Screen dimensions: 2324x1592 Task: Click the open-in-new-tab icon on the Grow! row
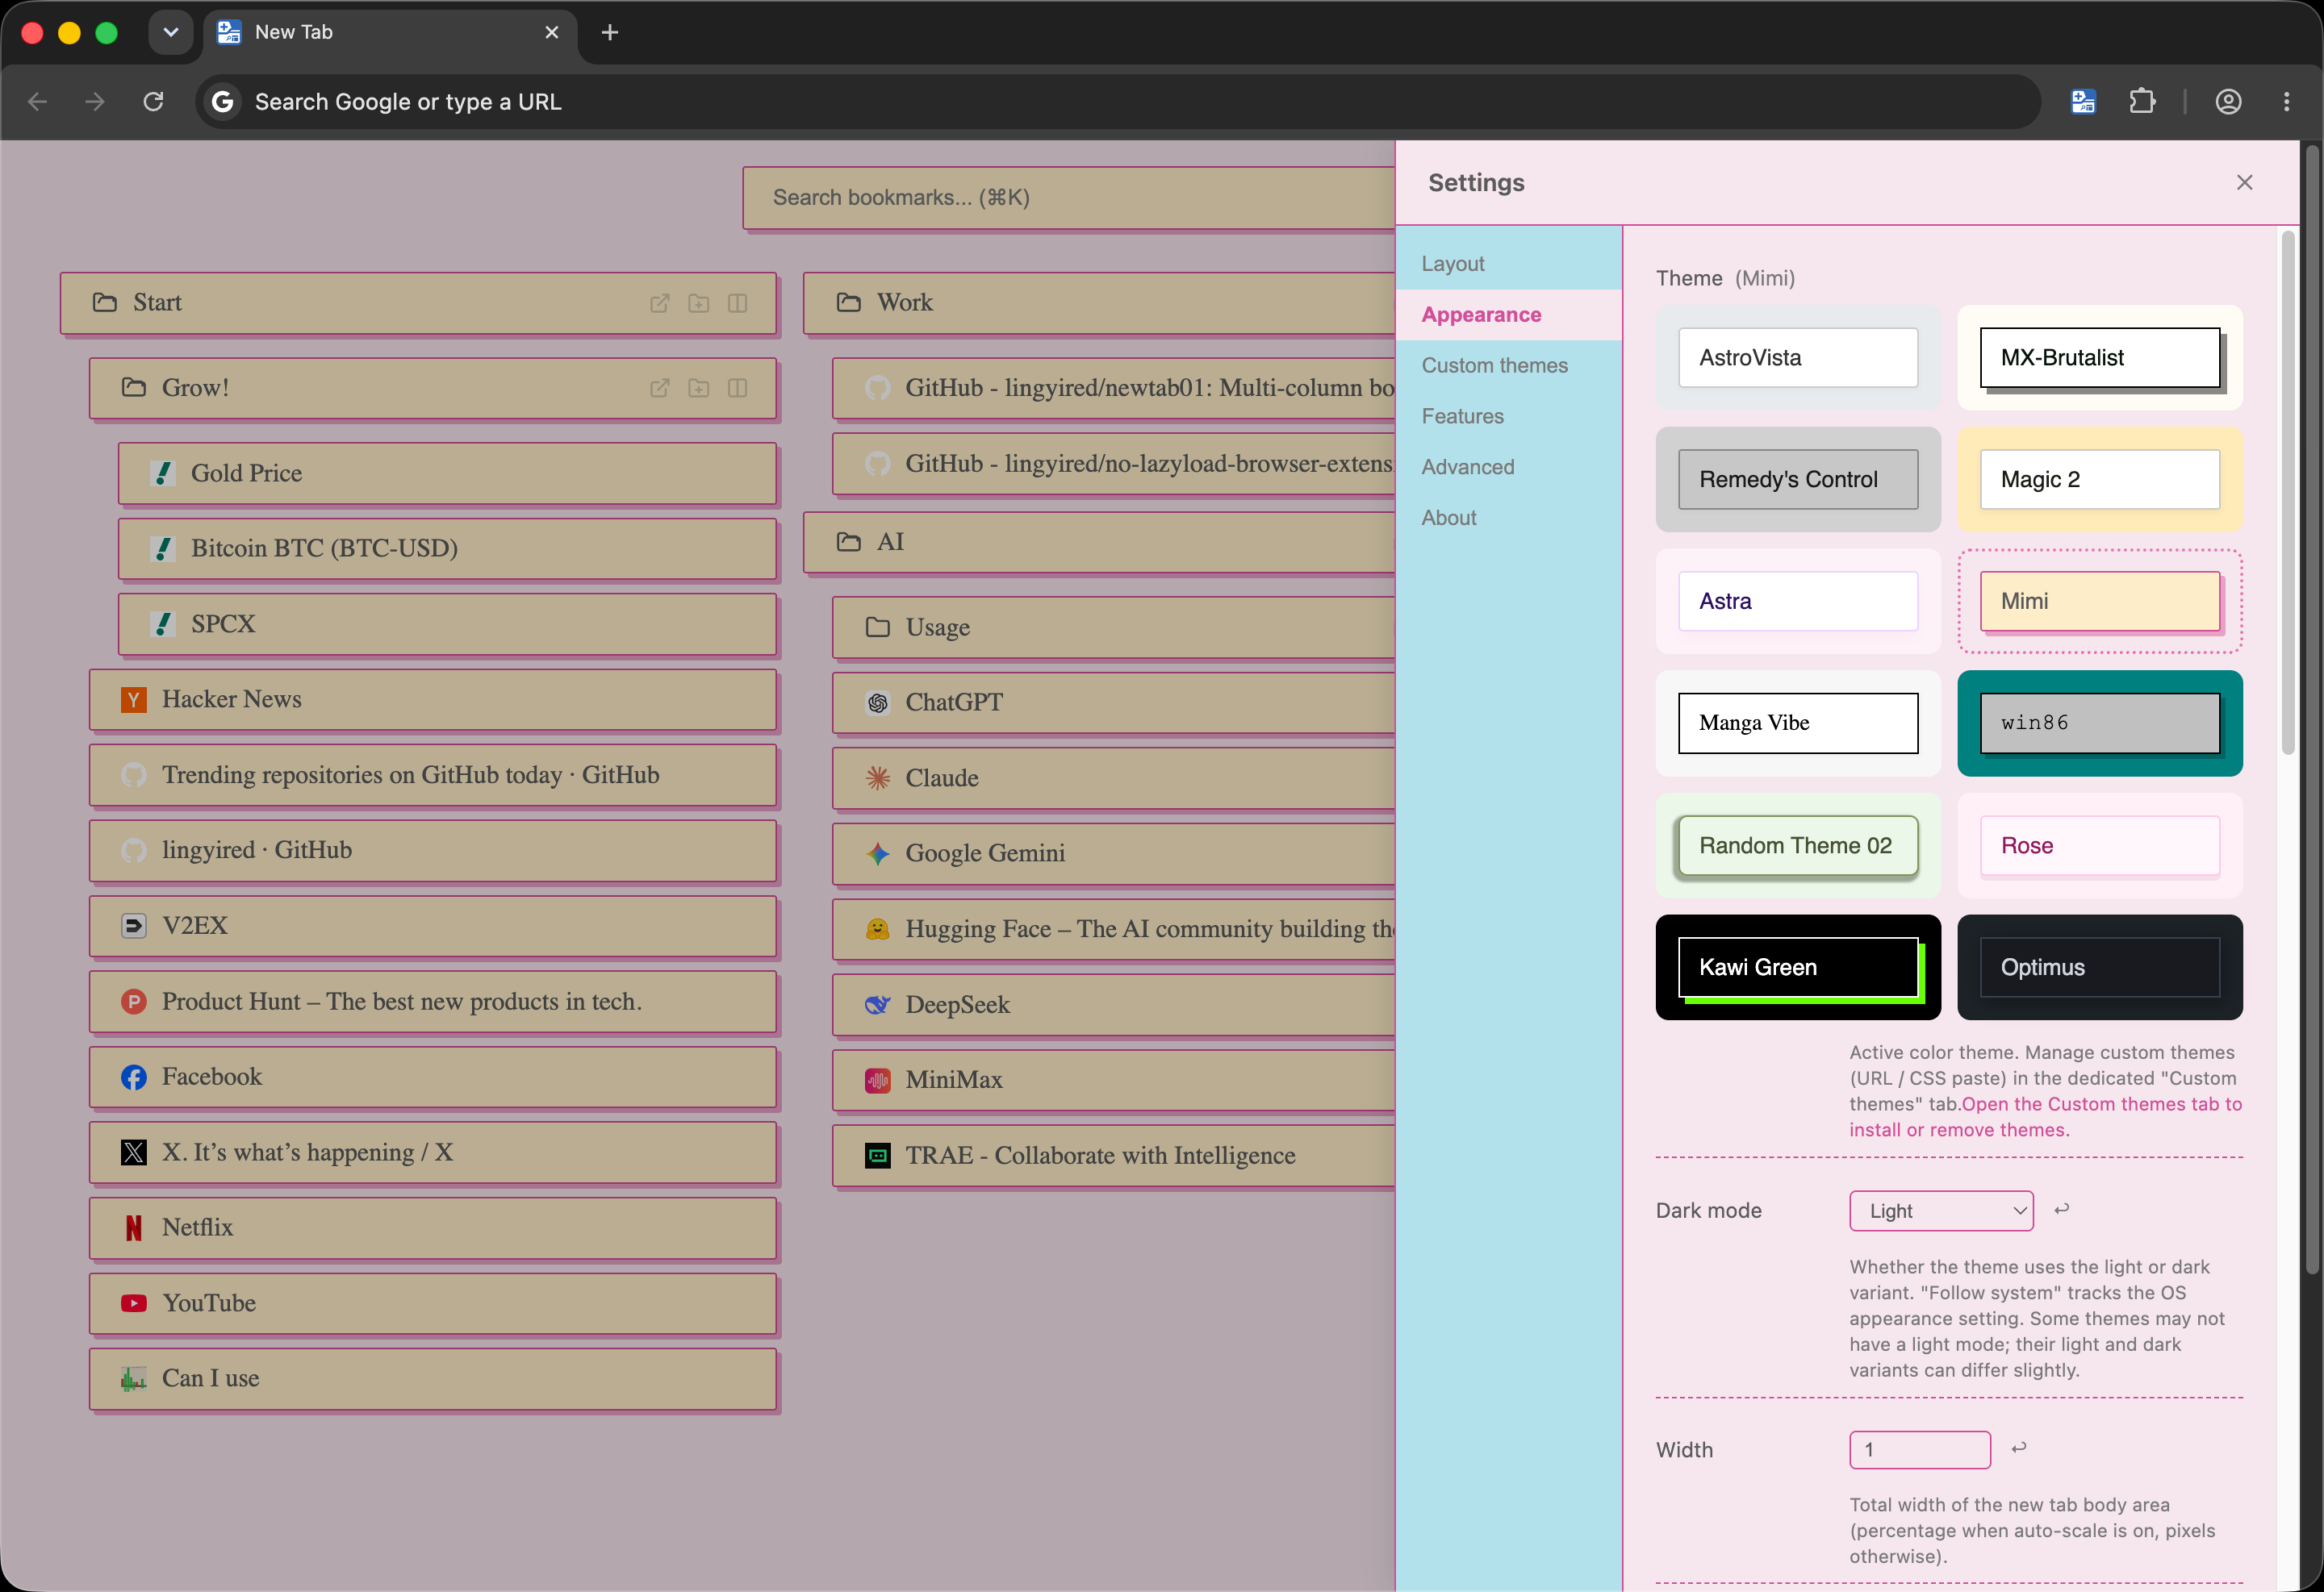pyautogui.click(x=660, y=388)
